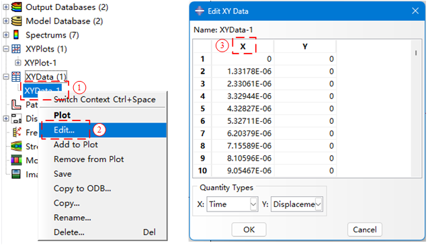This screenshot has width=428, height=245.
Task: Click the Model Database icon
Action: point(16,21)
